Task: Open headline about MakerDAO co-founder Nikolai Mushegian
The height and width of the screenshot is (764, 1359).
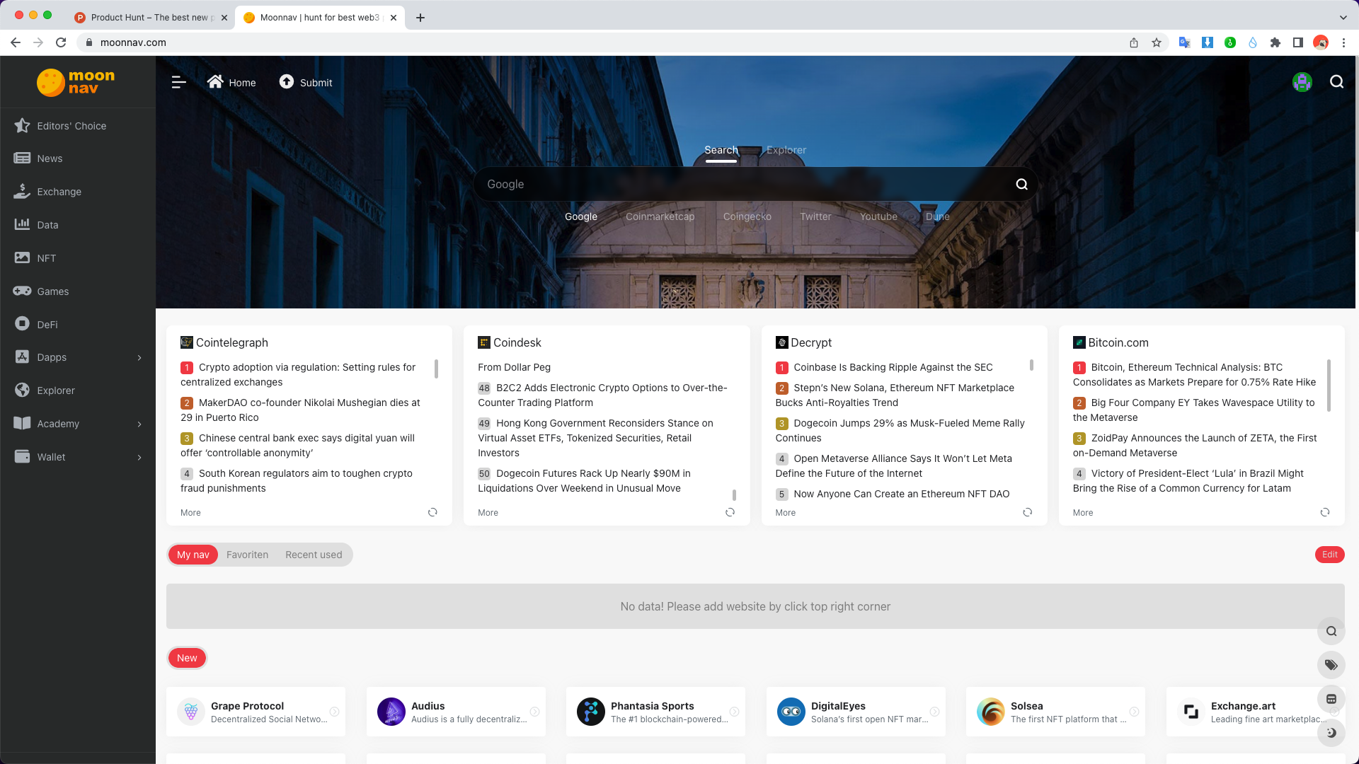Action: coord(300,410)
